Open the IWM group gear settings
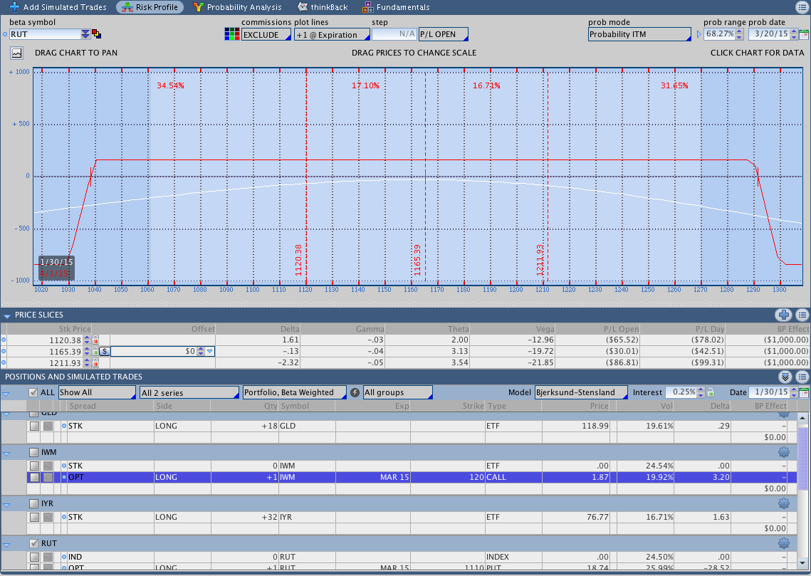 [x=784, y=452]
